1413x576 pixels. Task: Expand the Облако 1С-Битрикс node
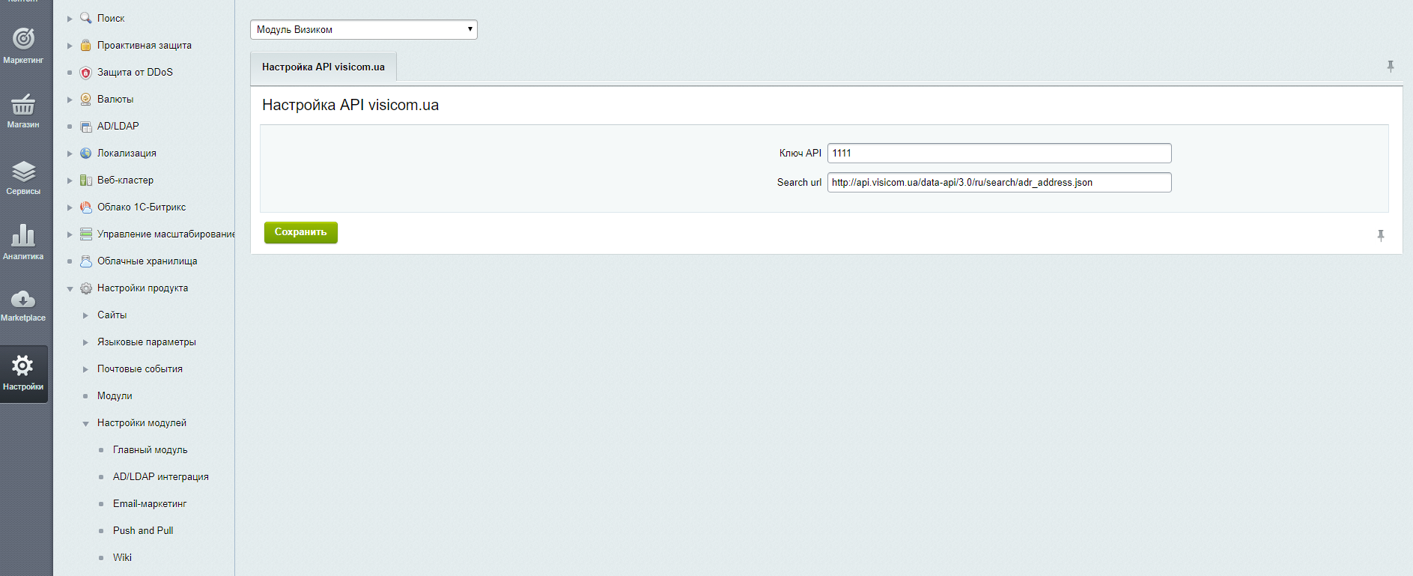click(70, 207)
